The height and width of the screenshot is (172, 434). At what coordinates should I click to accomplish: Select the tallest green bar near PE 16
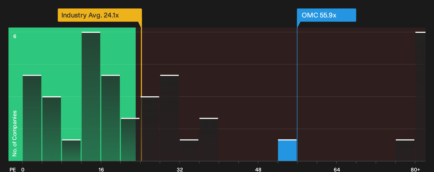click(x=91, y=96)
